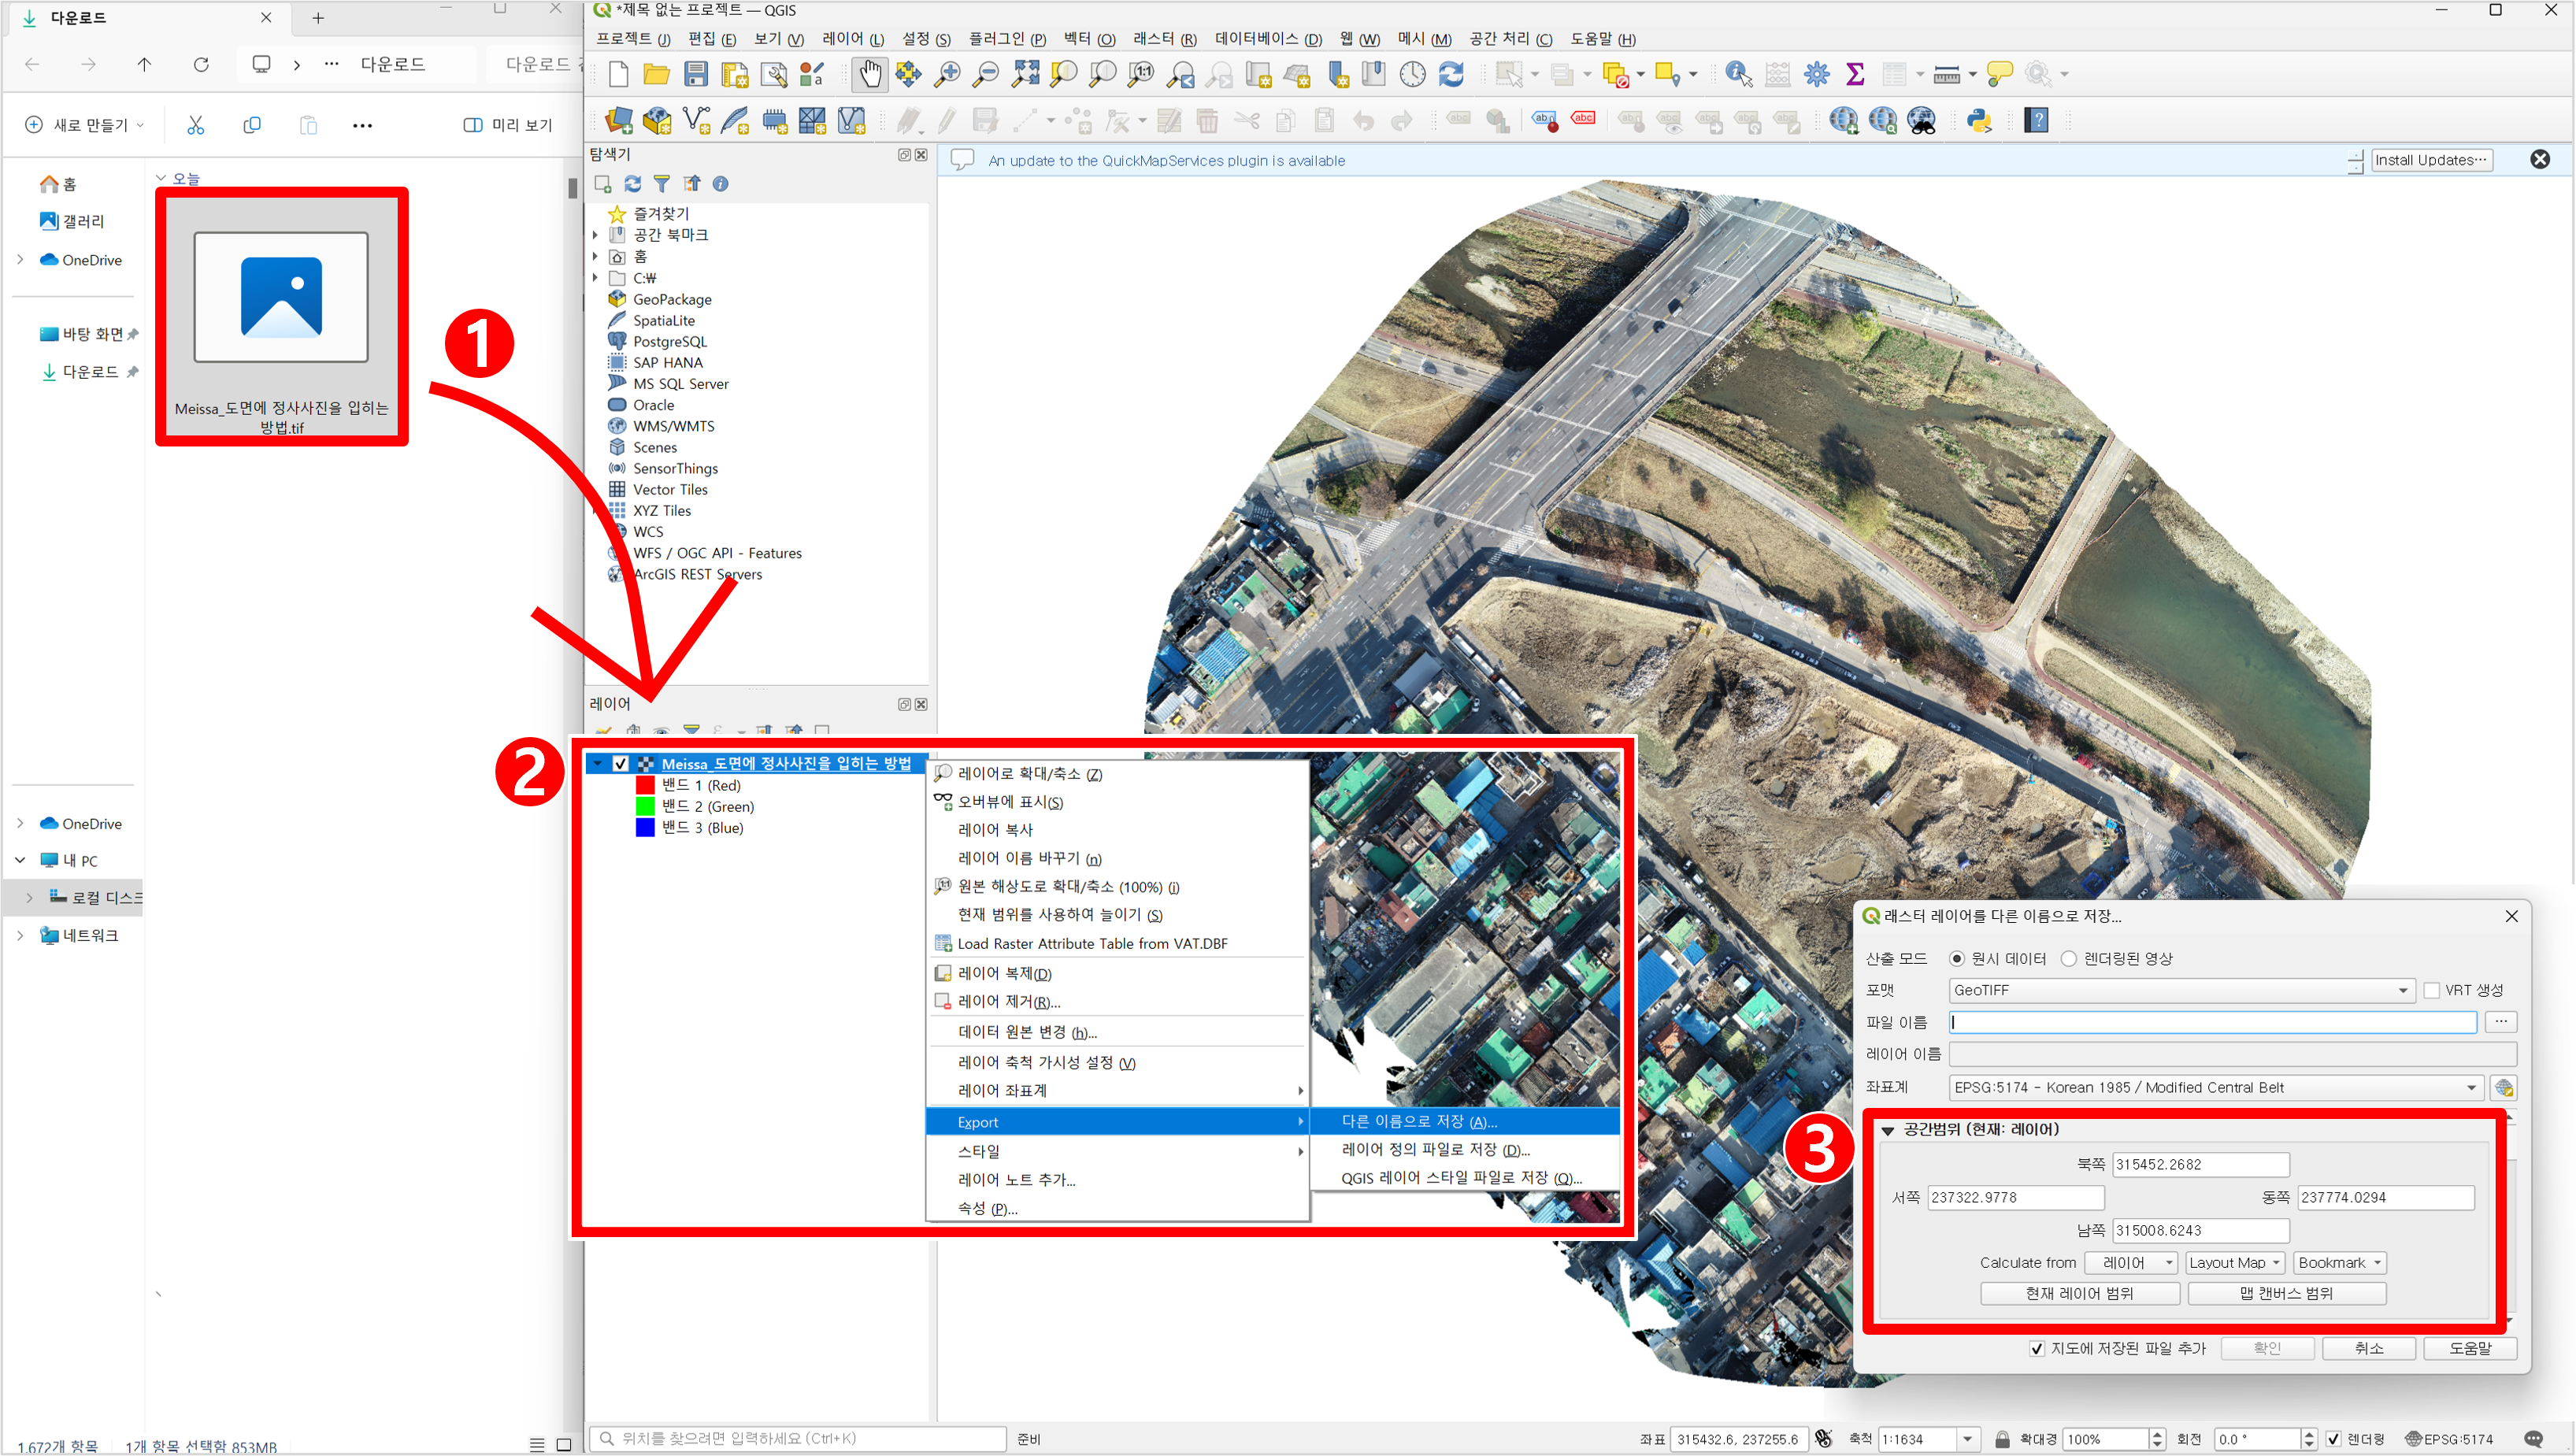Image resolution: width=2576 pixels, height=1456 pixels.
Task: Open QuickMapServices web globe icon
Action: (x=1844, y=121)
